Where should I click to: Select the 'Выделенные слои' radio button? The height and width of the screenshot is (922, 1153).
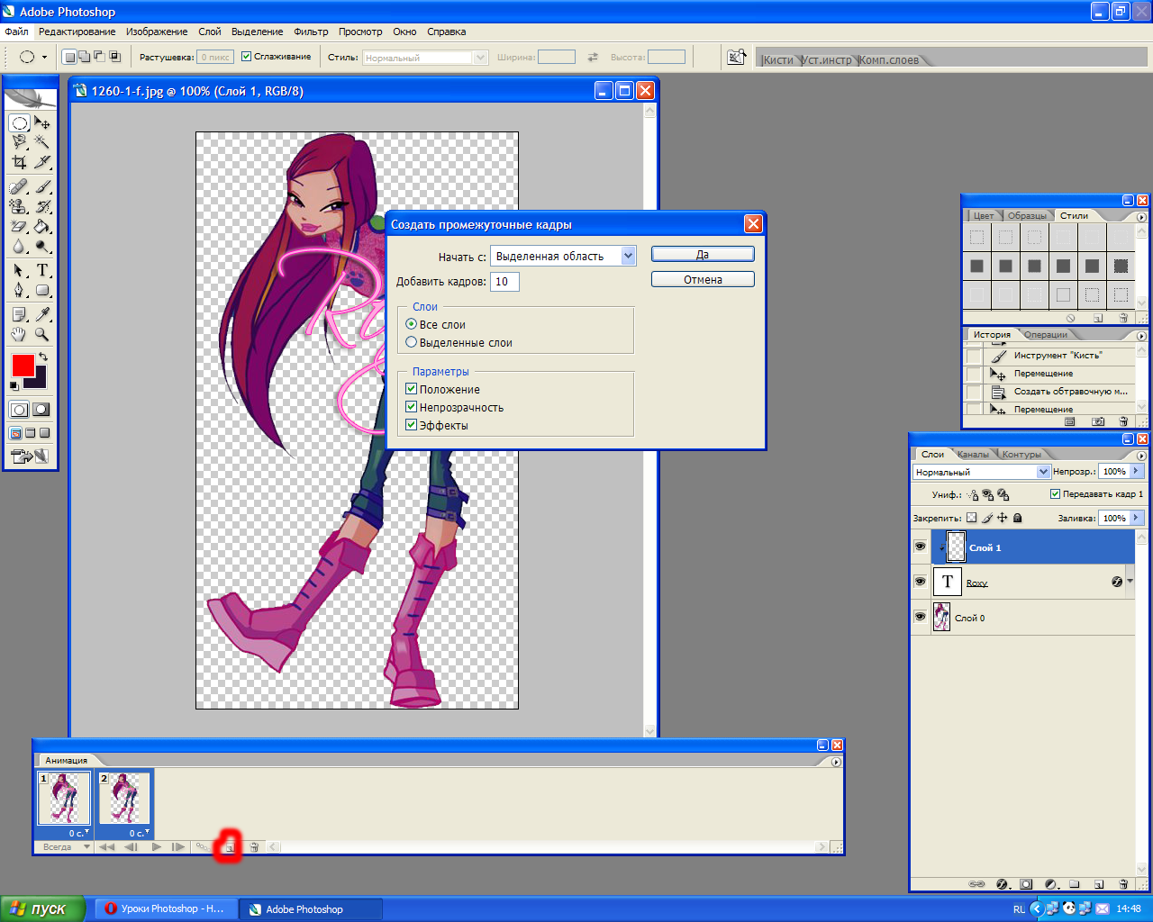[412, 342]
